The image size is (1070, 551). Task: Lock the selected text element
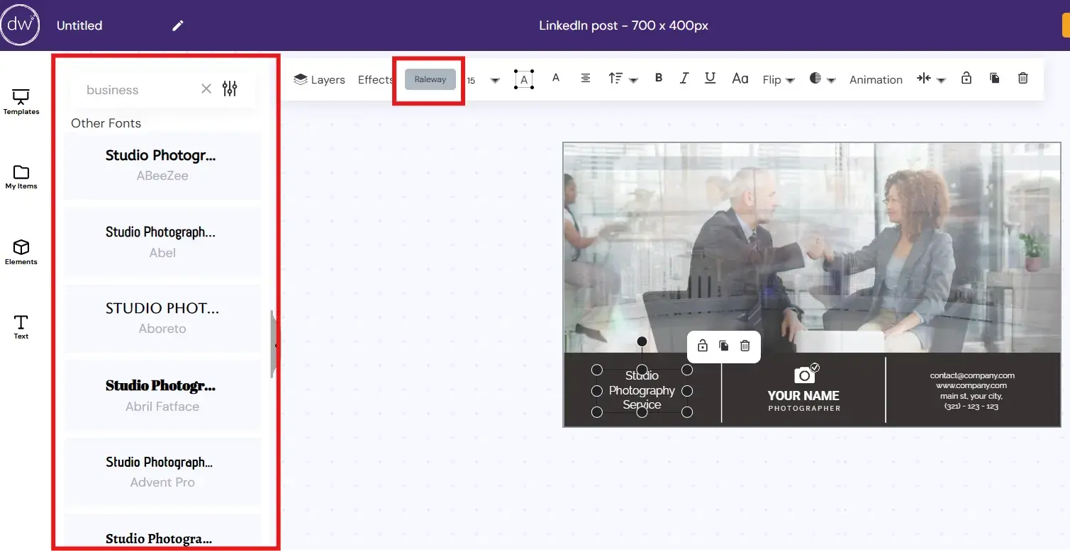coord(966,79)
